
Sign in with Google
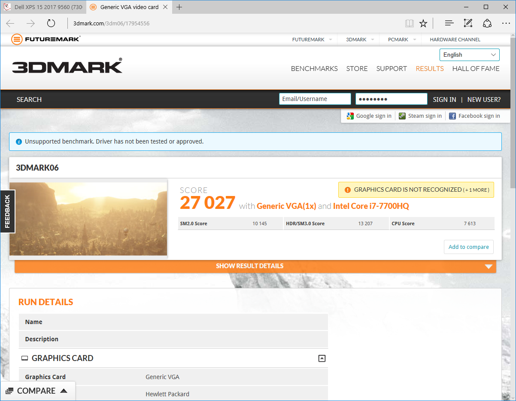tap(369, 116)
